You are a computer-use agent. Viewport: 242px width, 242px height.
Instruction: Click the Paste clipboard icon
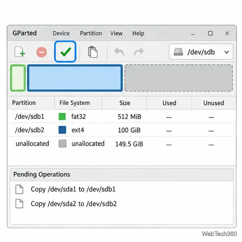[x=93, y=52]
